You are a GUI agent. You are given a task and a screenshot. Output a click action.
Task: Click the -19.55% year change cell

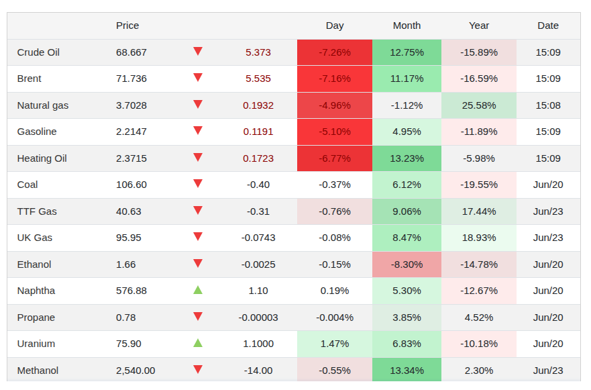click(479, 185)
